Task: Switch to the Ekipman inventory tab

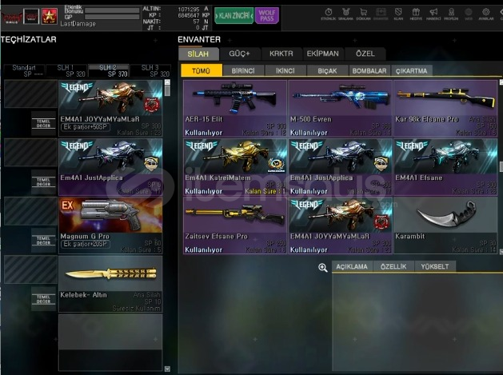Action: pyautogui.click(x=323, y=54)
